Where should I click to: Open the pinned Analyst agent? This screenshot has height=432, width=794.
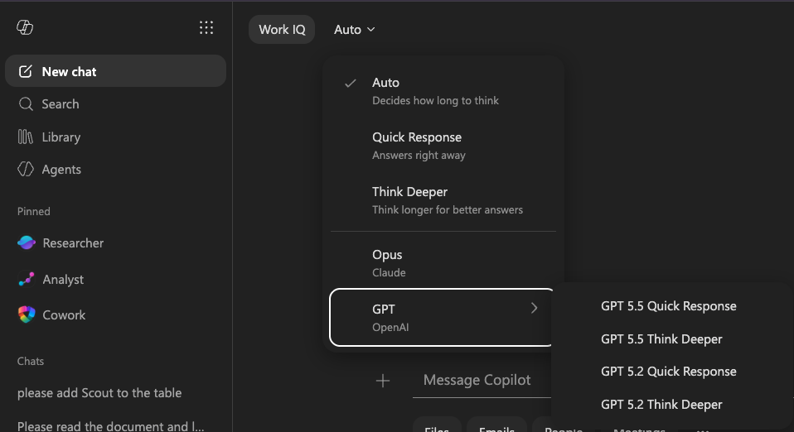tap(115, 279)
